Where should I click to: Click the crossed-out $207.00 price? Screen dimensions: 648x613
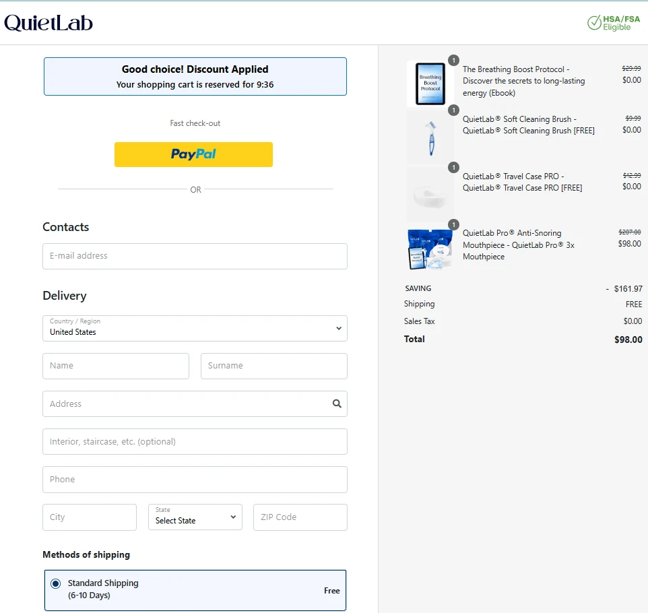pyautogui.click(x=629, y=232)
